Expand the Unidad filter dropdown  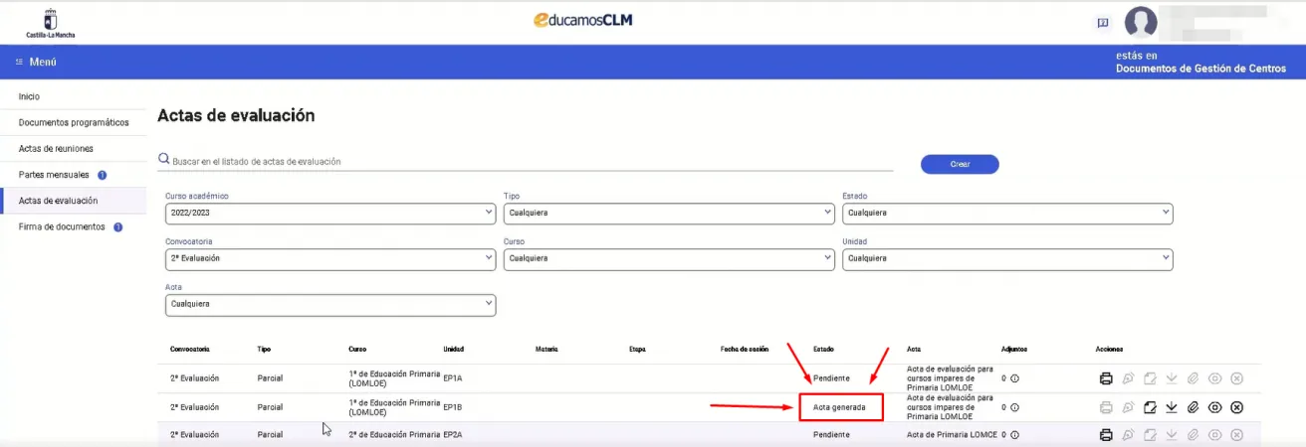coord(1006,258)
